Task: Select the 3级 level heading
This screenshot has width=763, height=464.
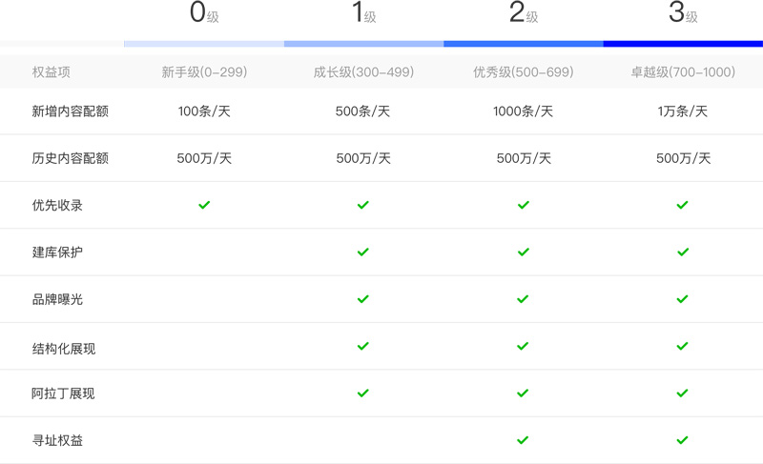Action: [683, 13]
